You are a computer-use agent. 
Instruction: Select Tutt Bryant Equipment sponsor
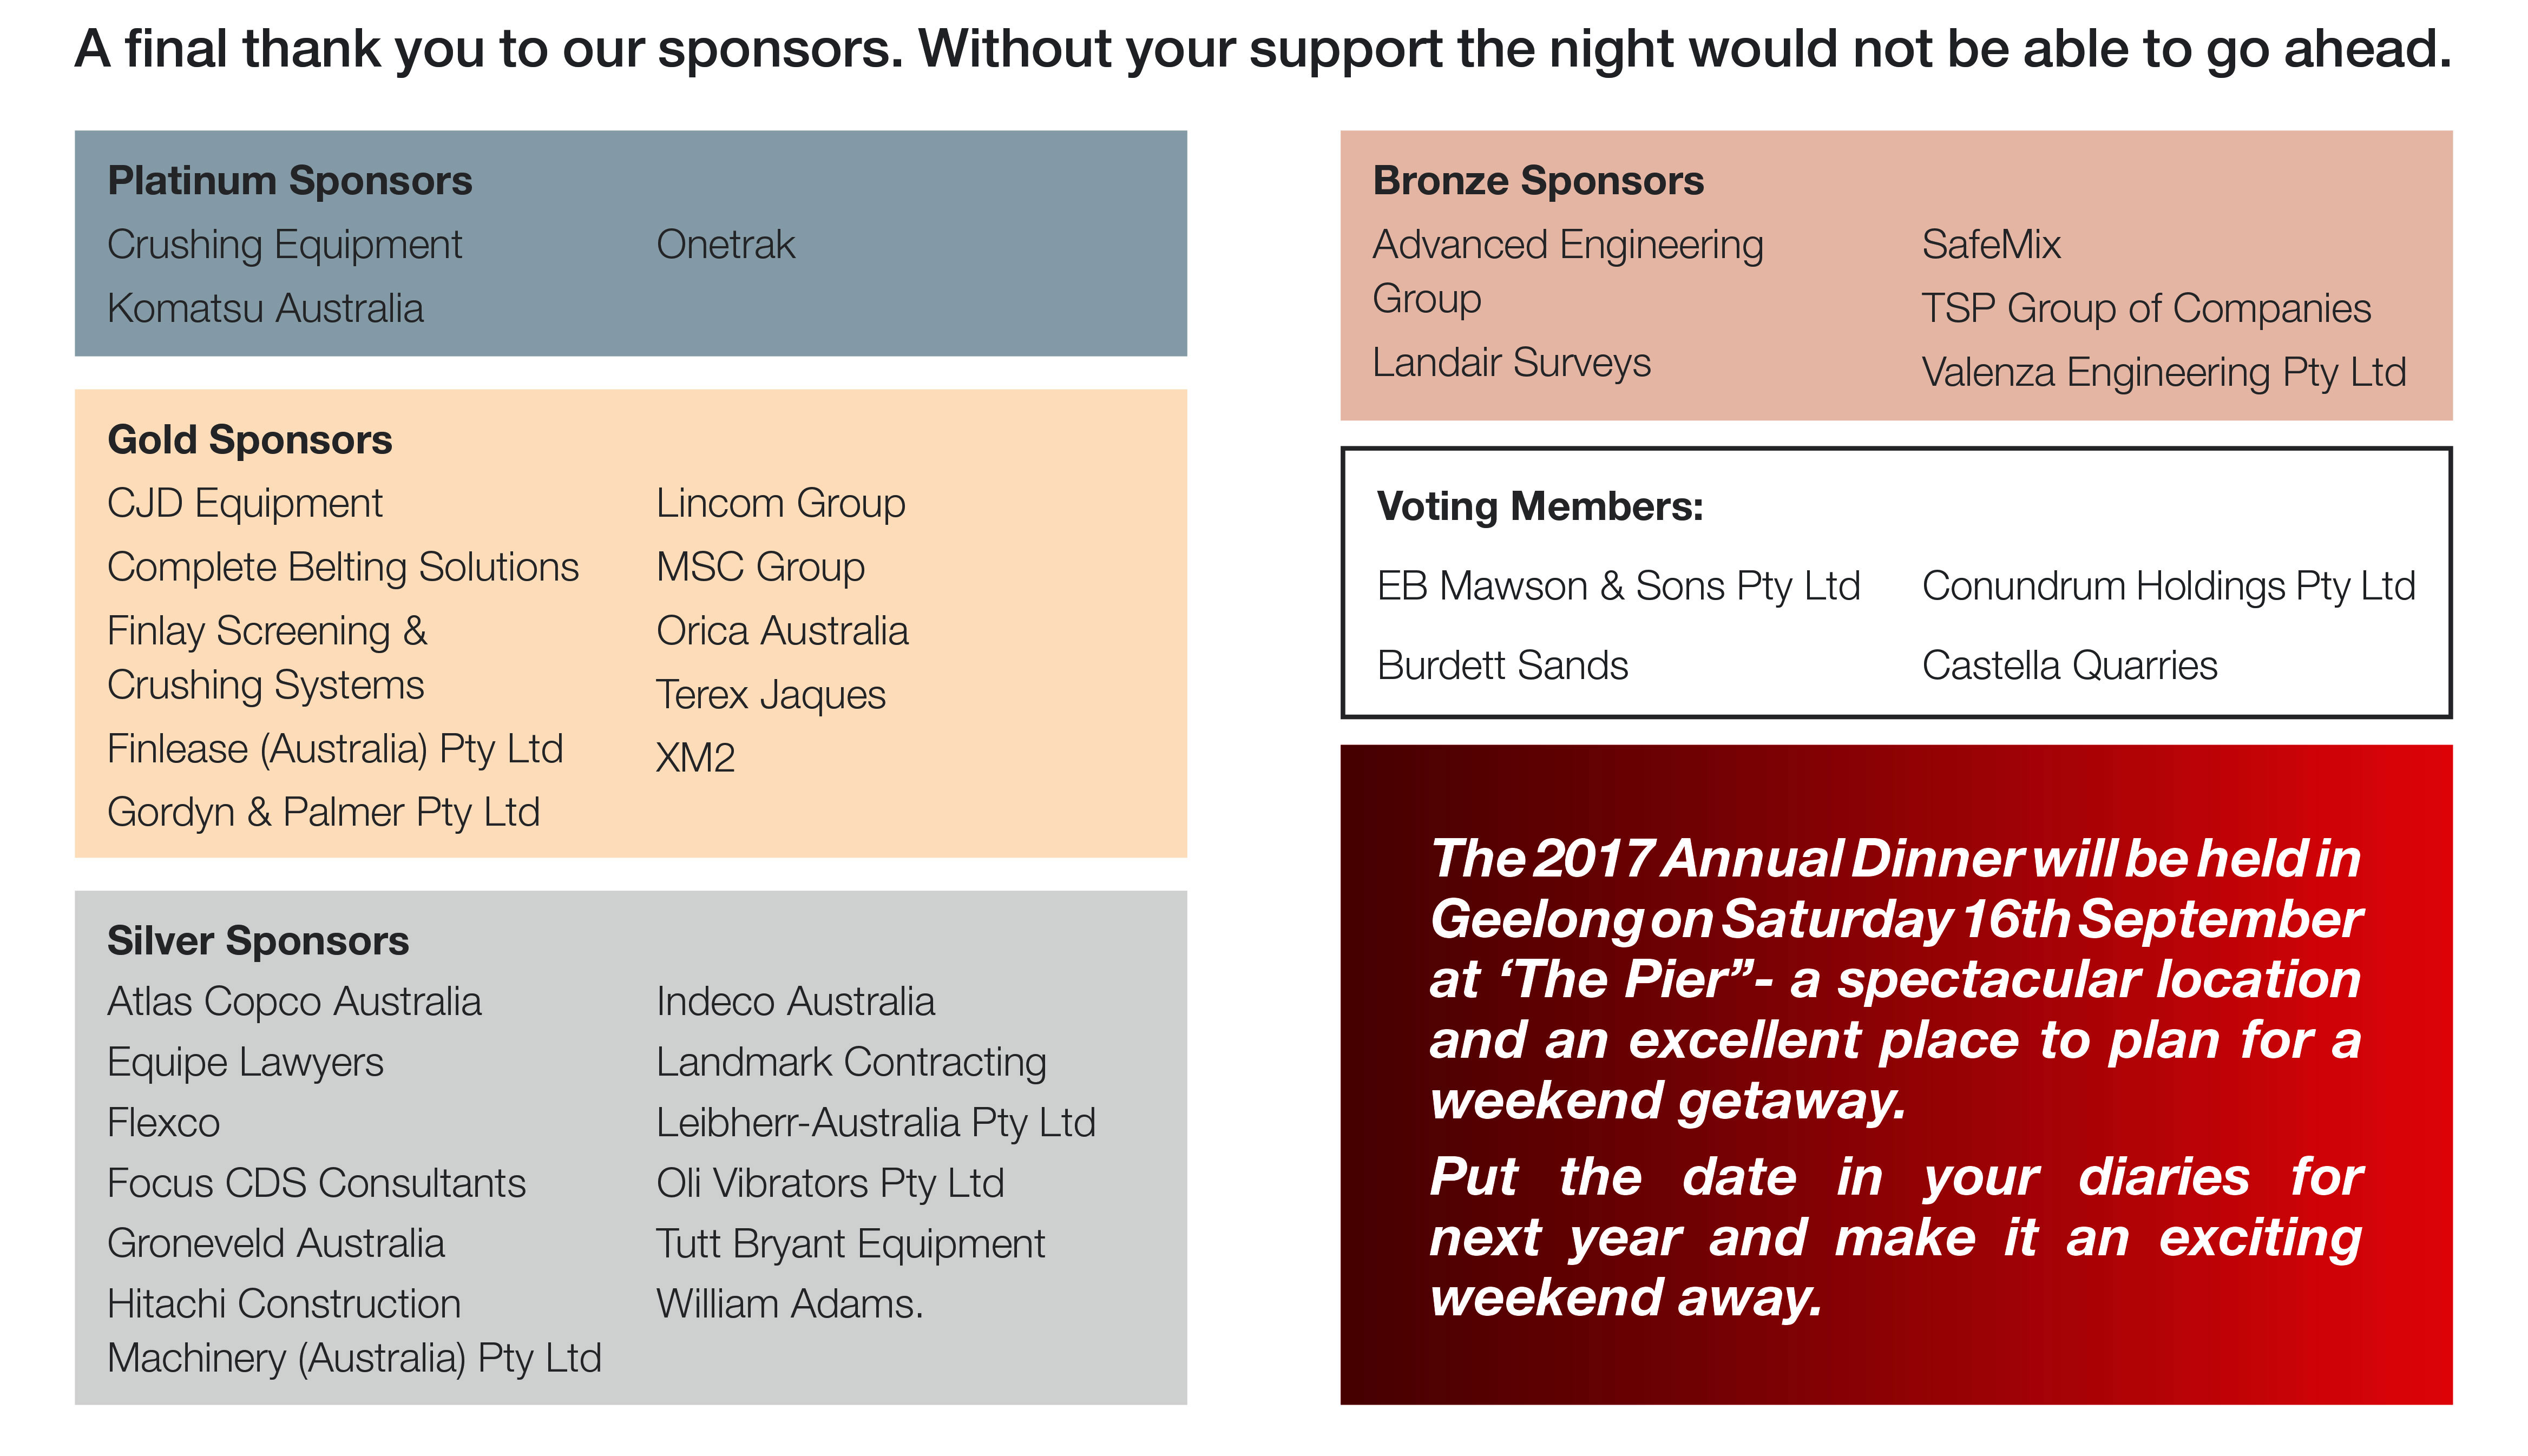click(850, 1244)
